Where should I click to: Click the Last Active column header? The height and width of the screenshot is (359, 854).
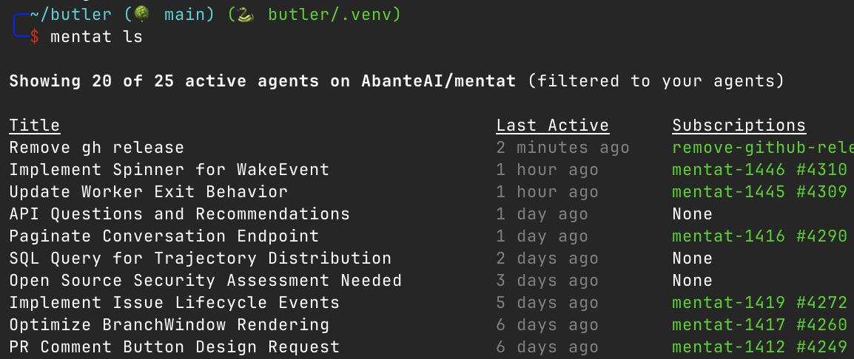point(552,126)
